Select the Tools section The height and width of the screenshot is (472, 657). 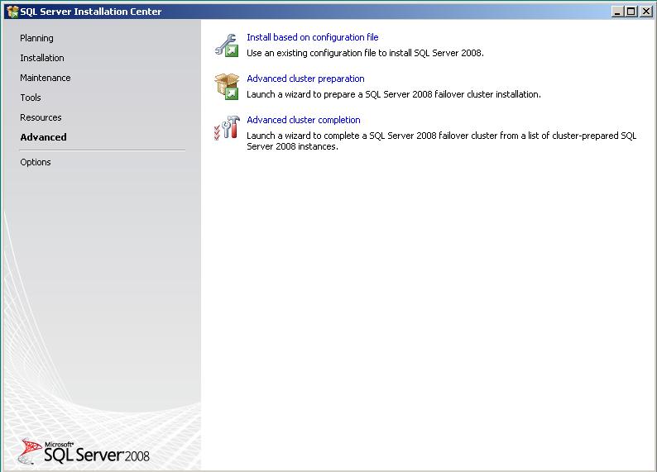[31, 98]
